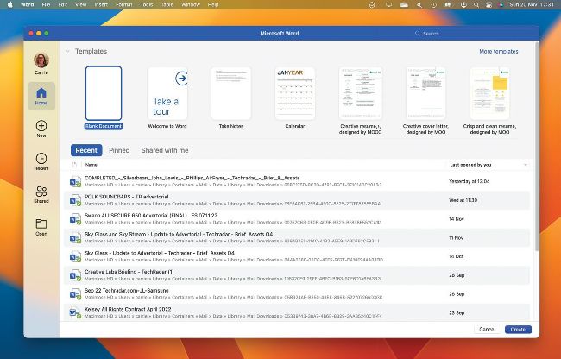
Task: Collapse the Templates section chevron
Action: (x=68, y=52)
